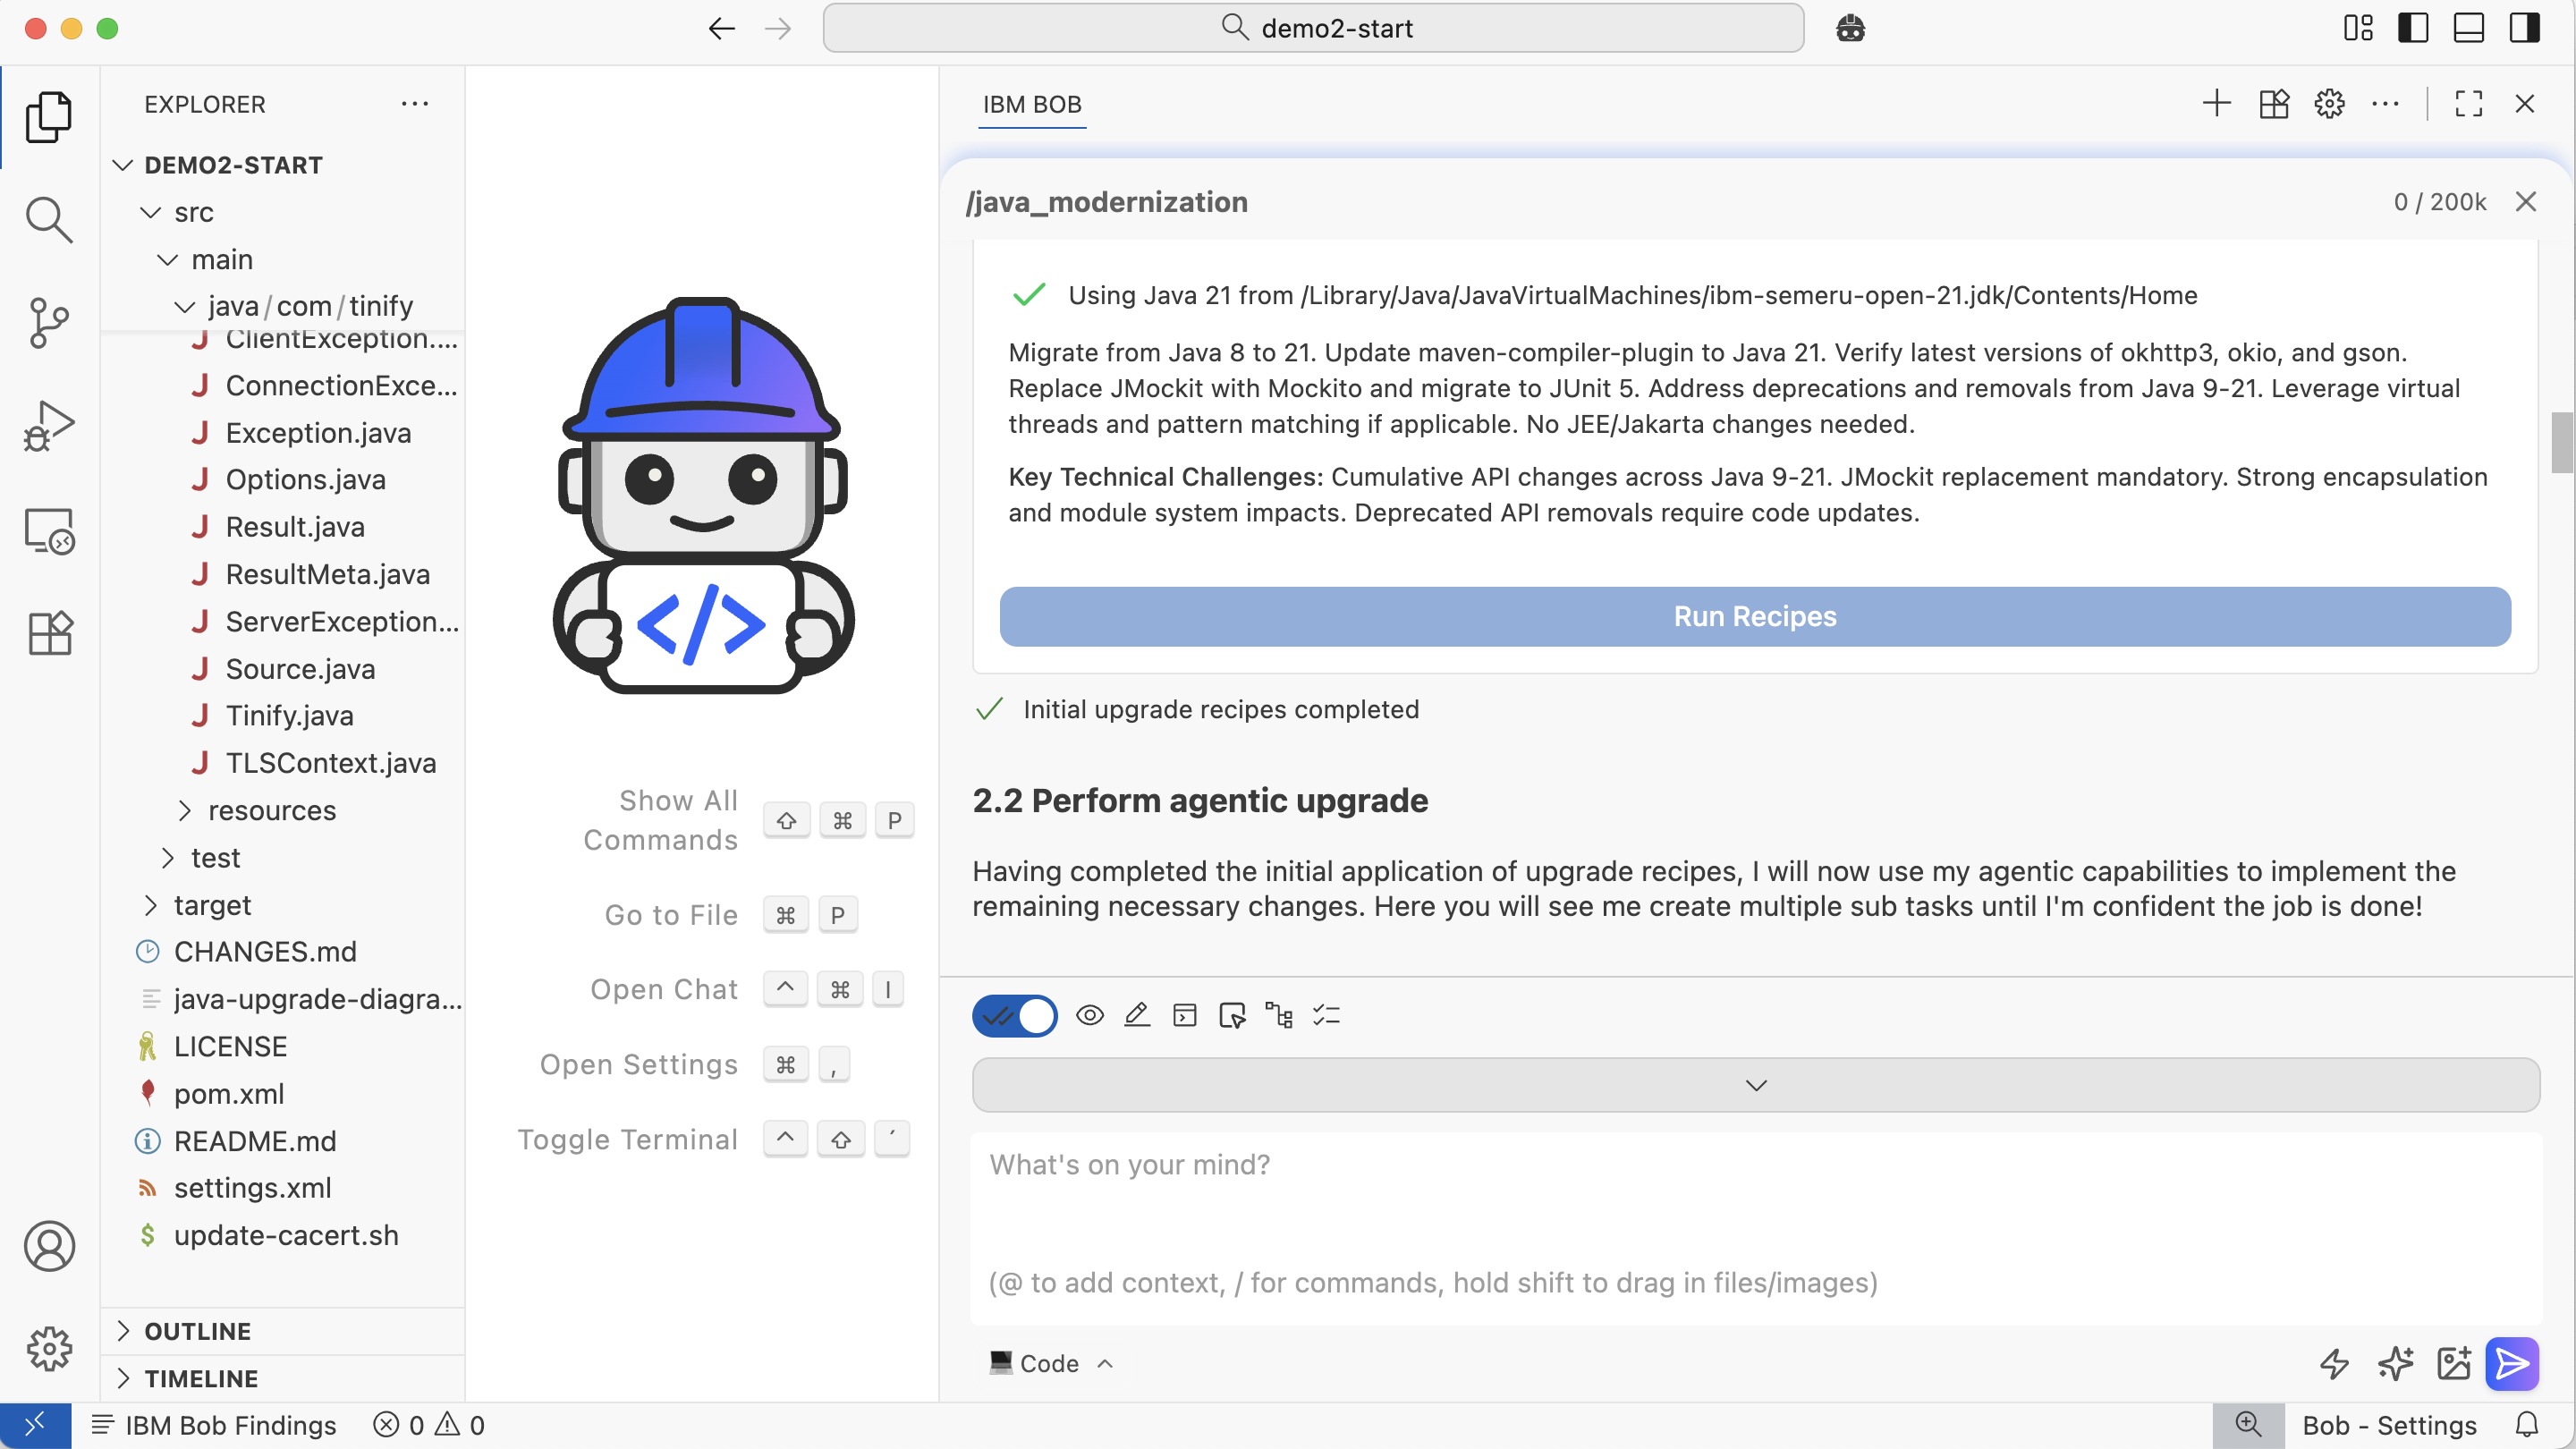Toggle the pencil edit-permission icon
Image resolution: width=2576 pixels, height=1449 pixels.
click(x=1136, y=1016)
